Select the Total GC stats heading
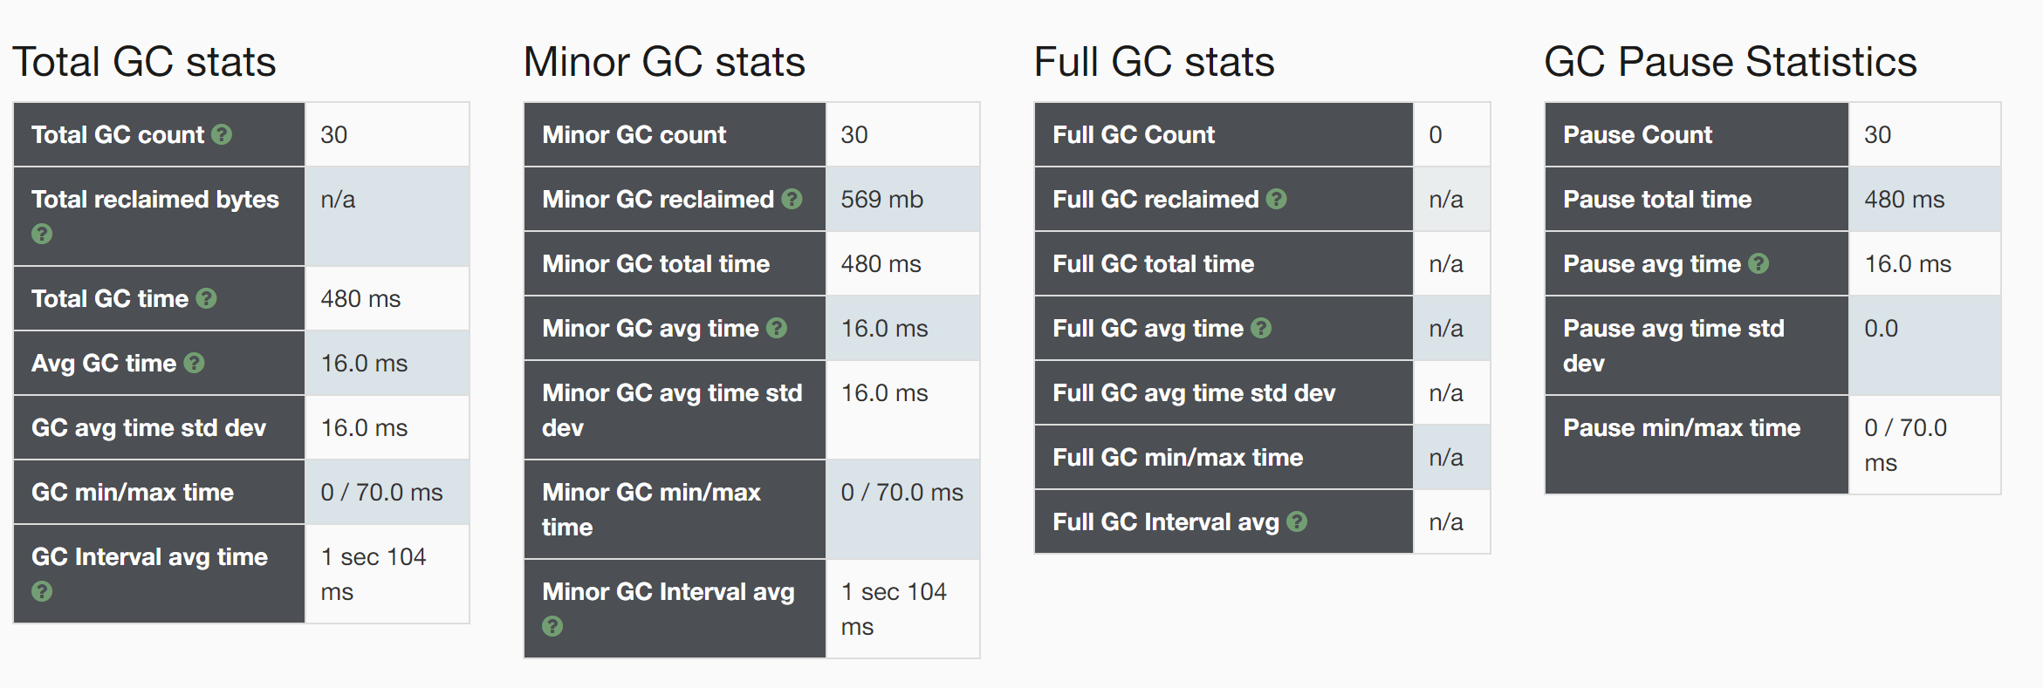 pyautogui.click(x=144, y=62)
